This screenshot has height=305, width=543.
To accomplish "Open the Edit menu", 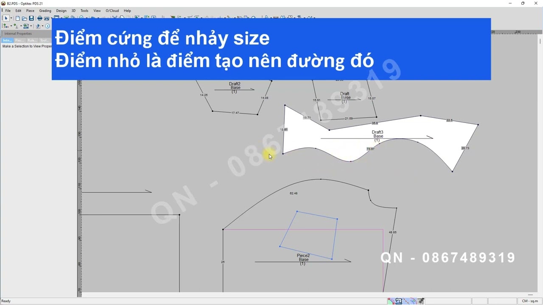I will pos(19,11).
